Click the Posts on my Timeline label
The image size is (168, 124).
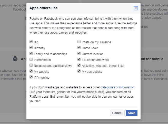96,42
